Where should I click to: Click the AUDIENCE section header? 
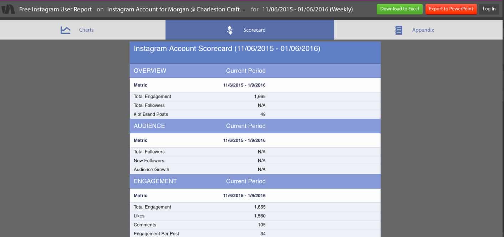click(149, 126)
